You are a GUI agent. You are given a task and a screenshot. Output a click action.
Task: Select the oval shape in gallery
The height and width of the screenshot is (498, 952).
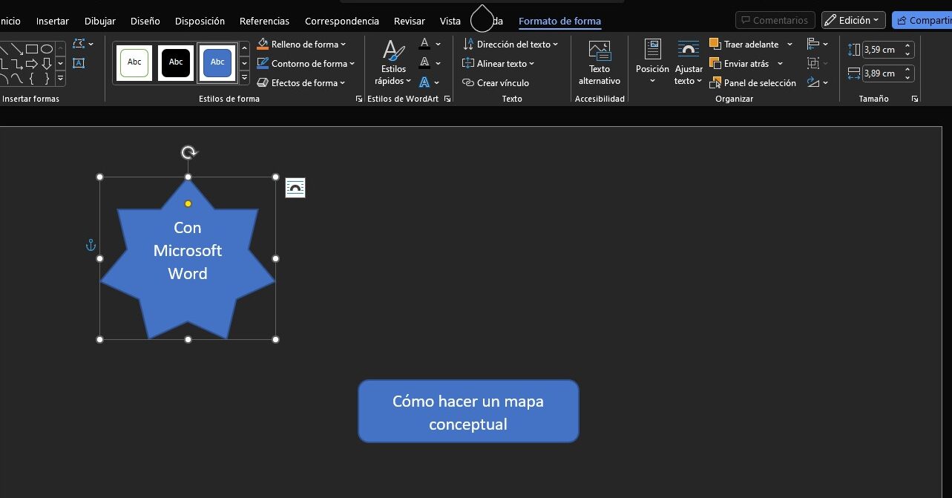[46, 50]
